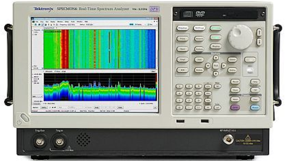Viewport: 287px width, 161px height.
Task: Click the RefLev field in the toolbar
Action: (86, 25)
